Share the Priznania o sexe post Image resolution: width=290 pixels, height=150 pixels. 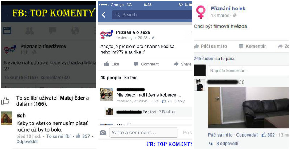182,64
